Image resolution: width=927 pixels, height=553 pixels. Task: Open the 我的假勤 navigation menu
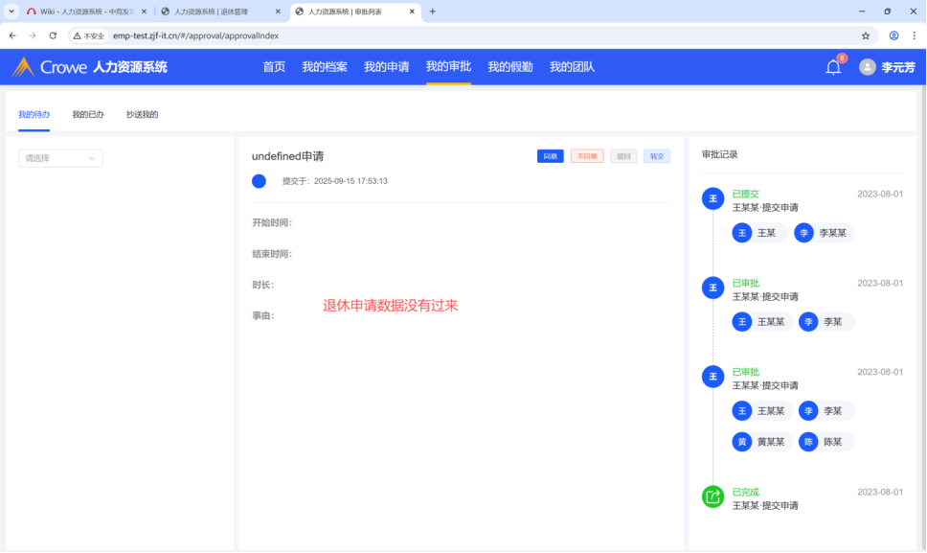[x=509, y=67]
